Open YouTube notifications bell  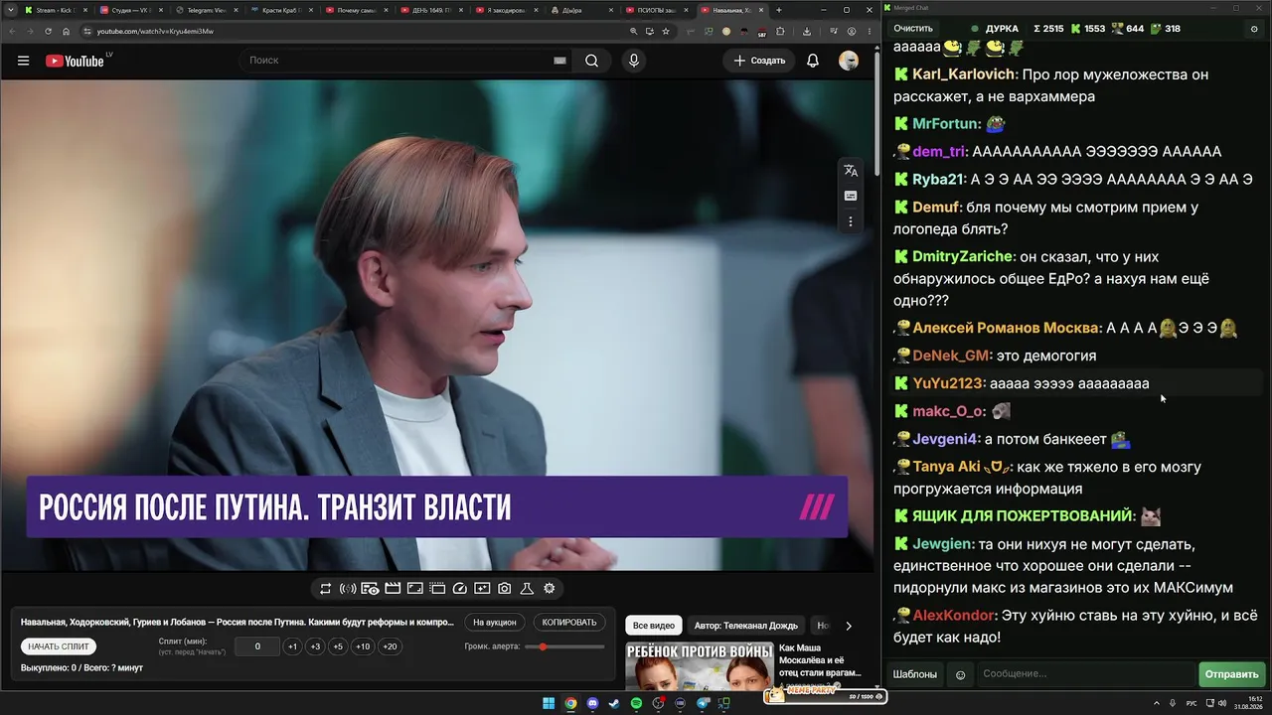point(813,61)
